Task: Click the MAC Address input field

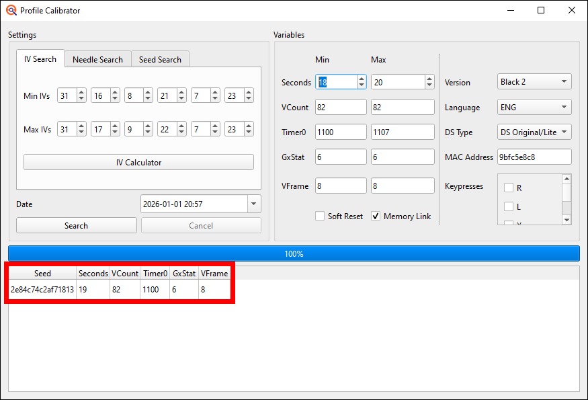Action: point(534,156)
